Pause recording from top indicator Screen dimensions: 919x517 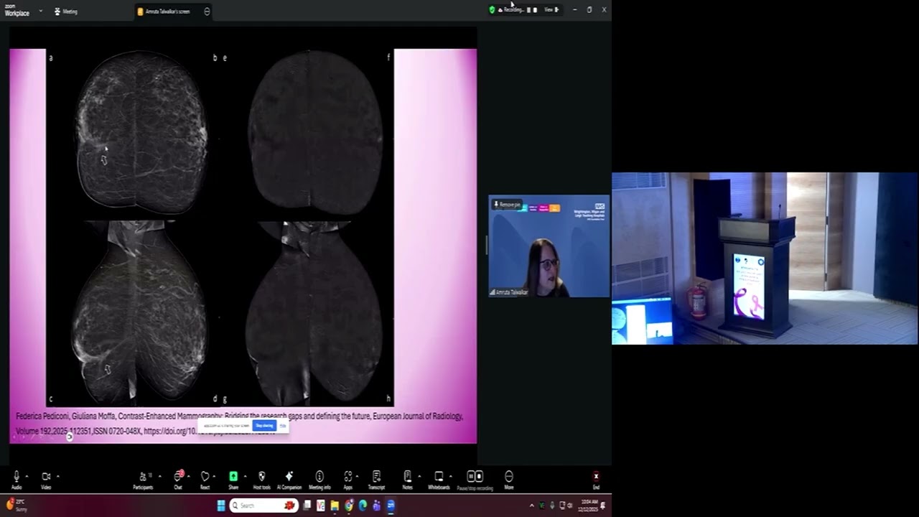[x=529, y=10]
